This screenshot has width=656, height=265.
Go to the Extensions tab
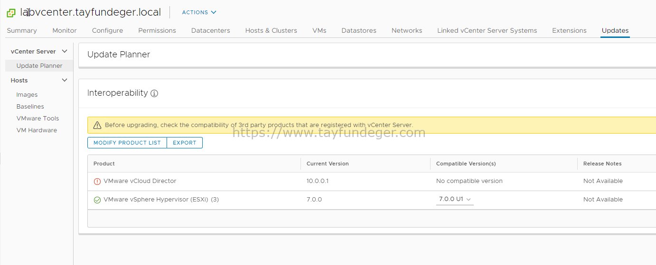coord(569,30)
